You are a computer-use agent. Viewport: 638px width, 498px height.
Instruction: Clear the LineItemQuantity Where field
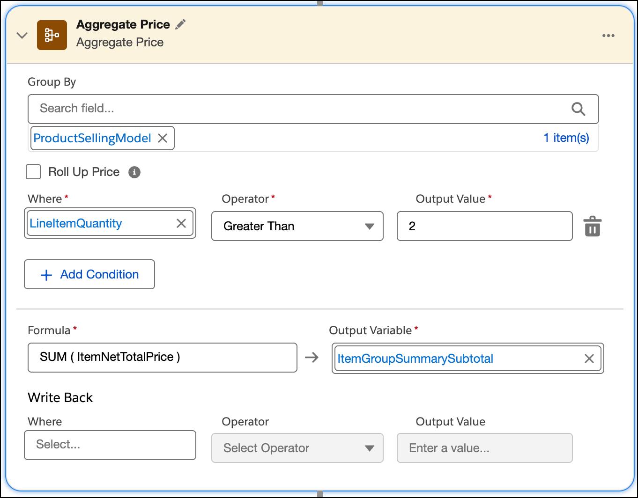pyautogui.click(x=181, y=224)
